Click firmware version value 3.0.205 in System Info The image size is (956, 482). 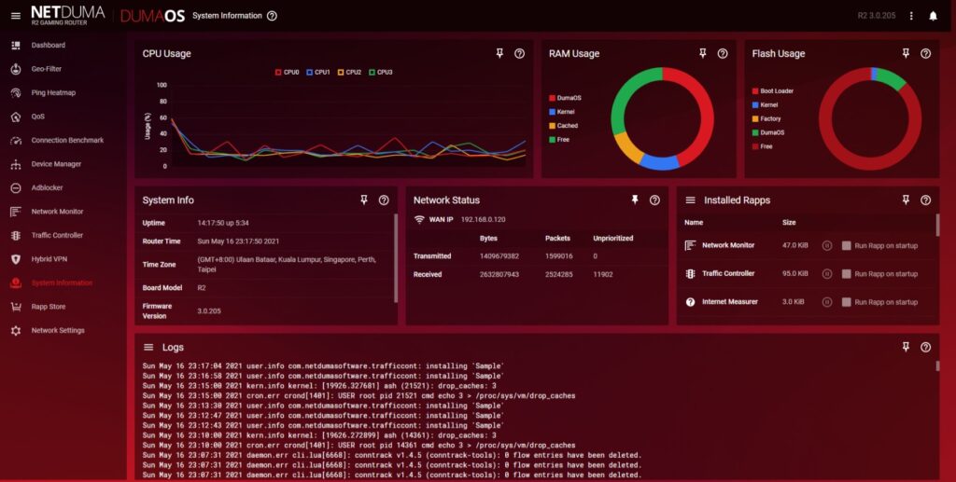click(x=209, y=311)
